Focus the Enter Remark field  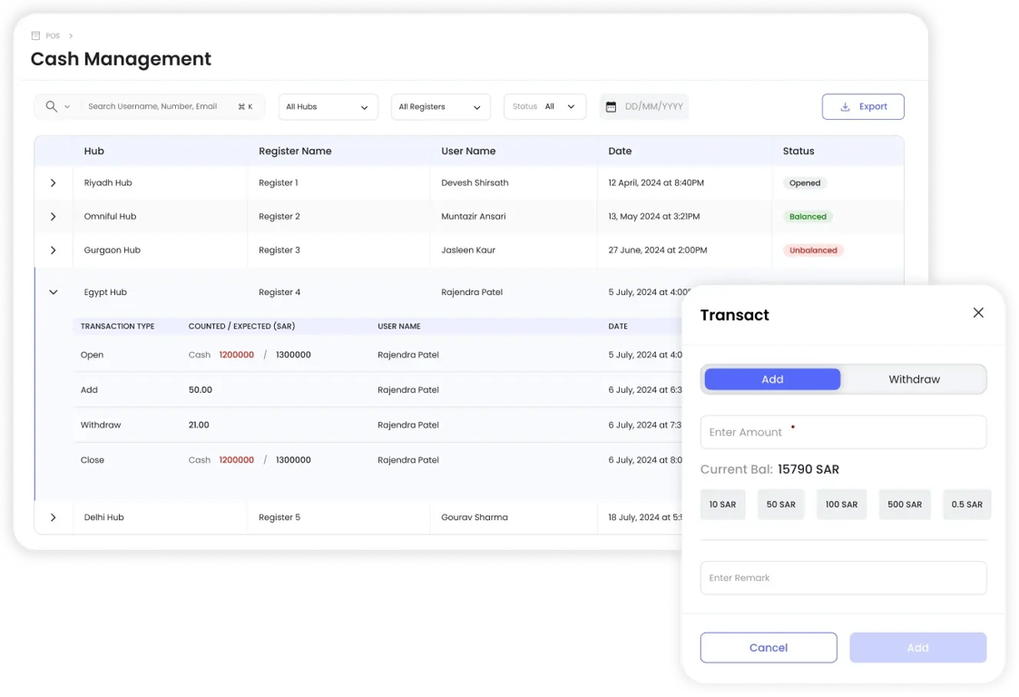point(844,578)
